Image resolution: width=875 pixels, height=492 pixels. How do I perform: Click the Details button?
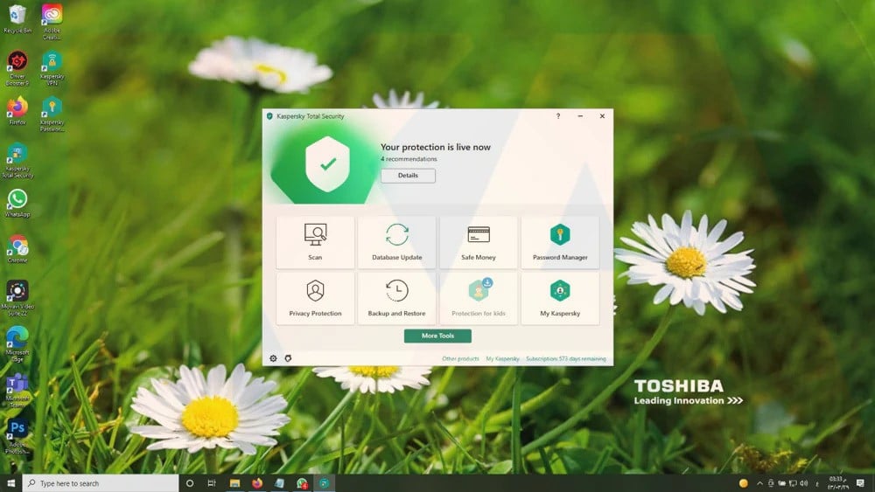(x=408, y=176)
